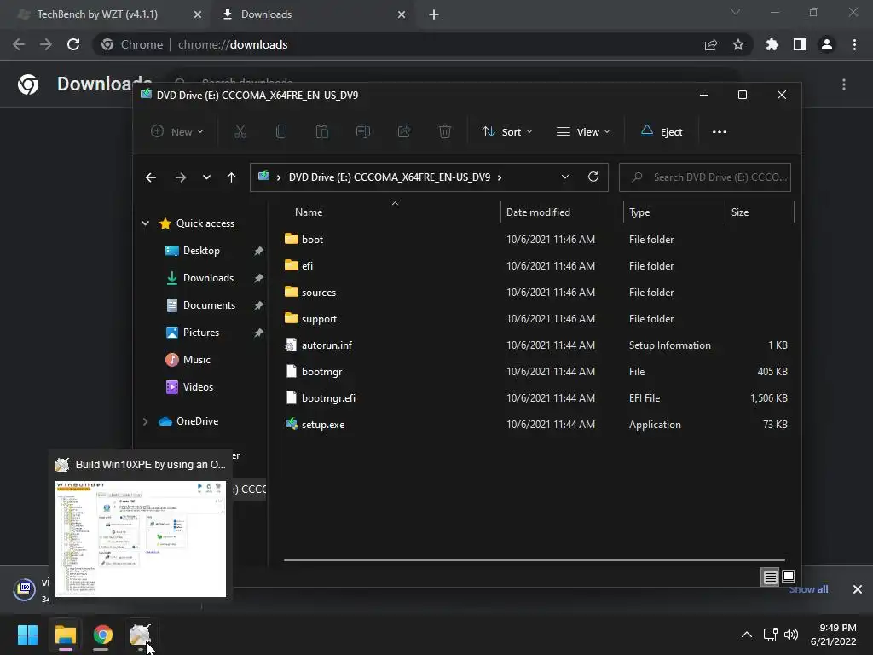Viewport: 873px width, 655px height.
Task: Collapse the Quick access tree
Action: click(x=145, y=223)
